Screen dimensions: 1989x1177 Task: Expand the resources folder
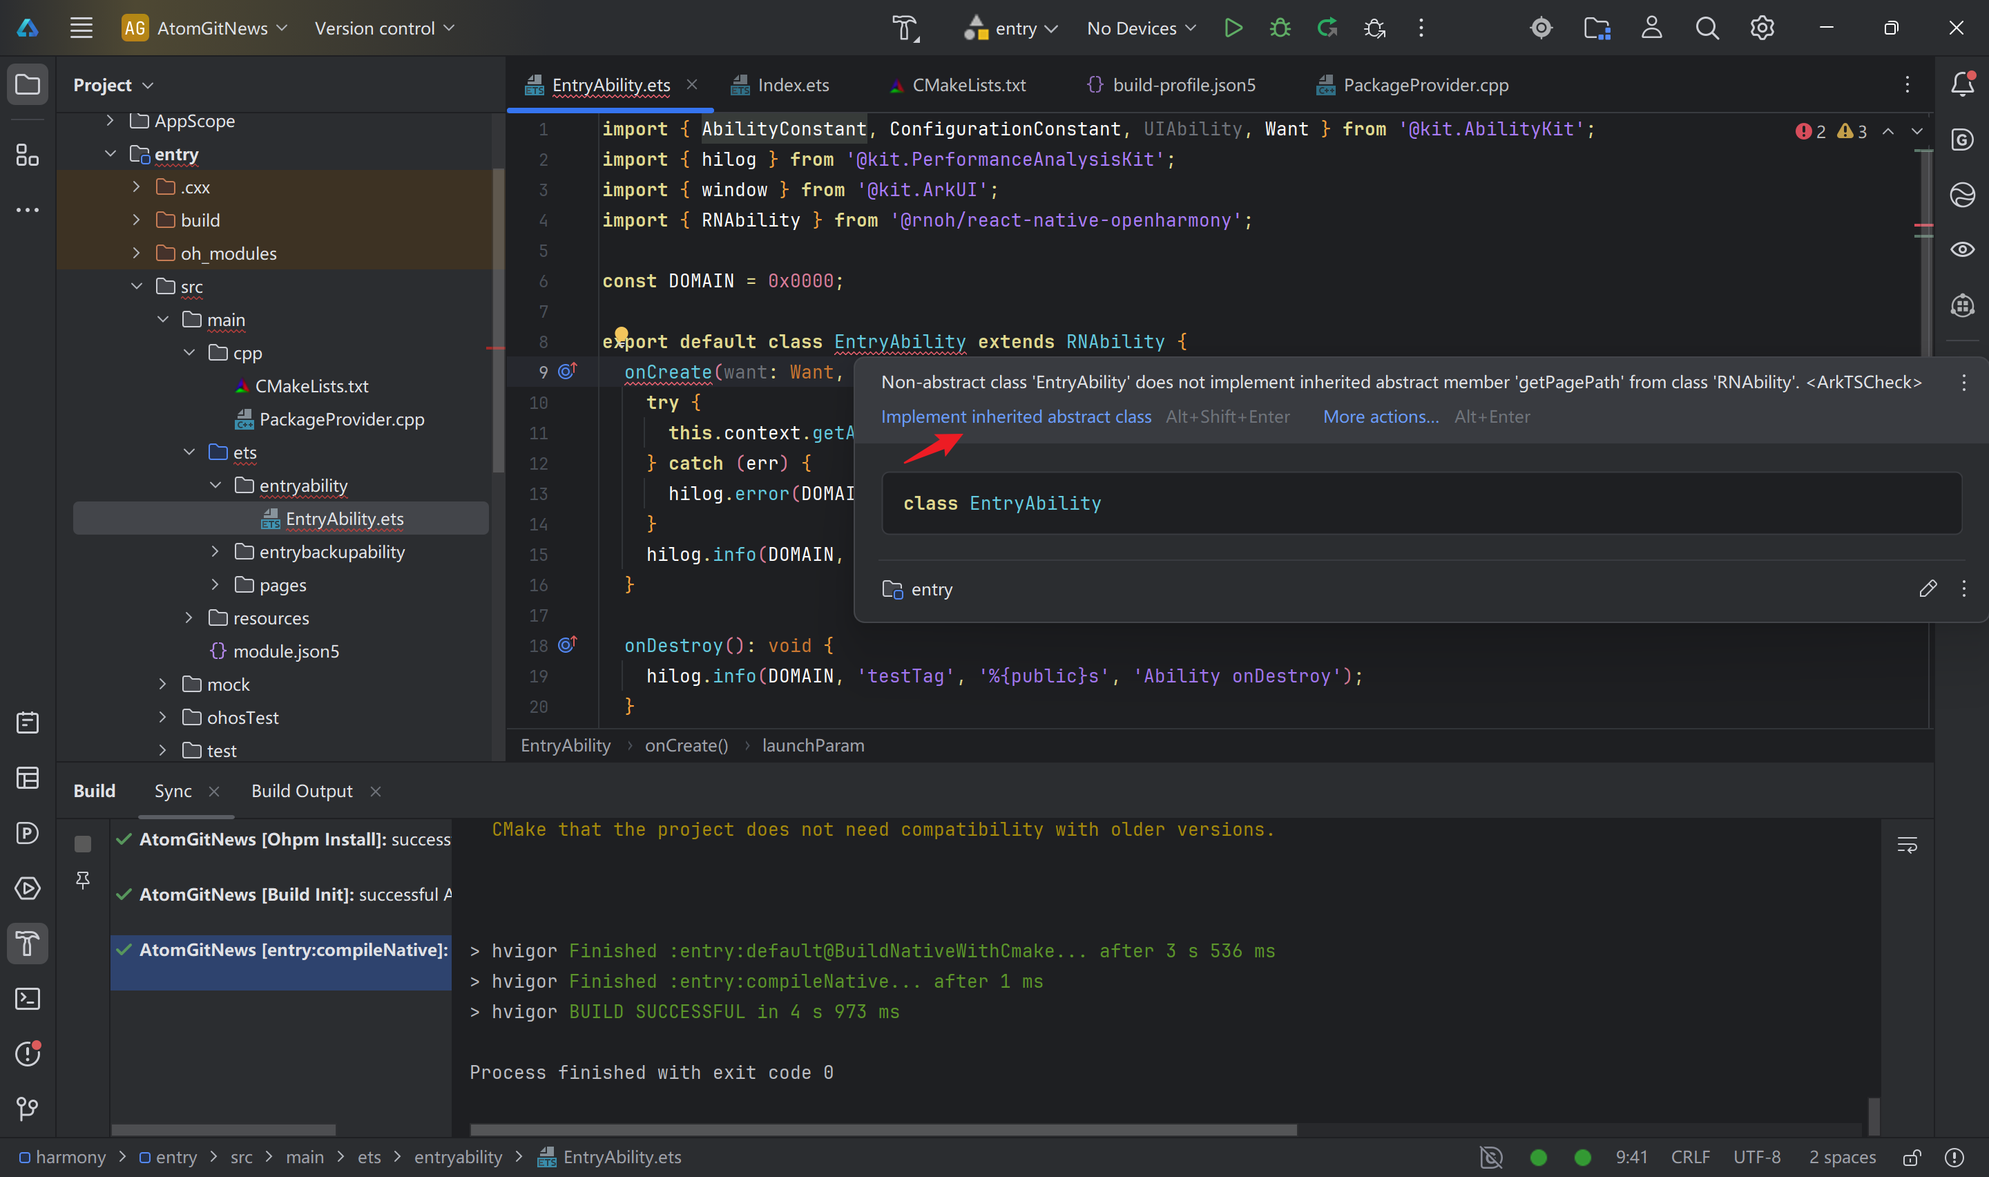point(189,618)
